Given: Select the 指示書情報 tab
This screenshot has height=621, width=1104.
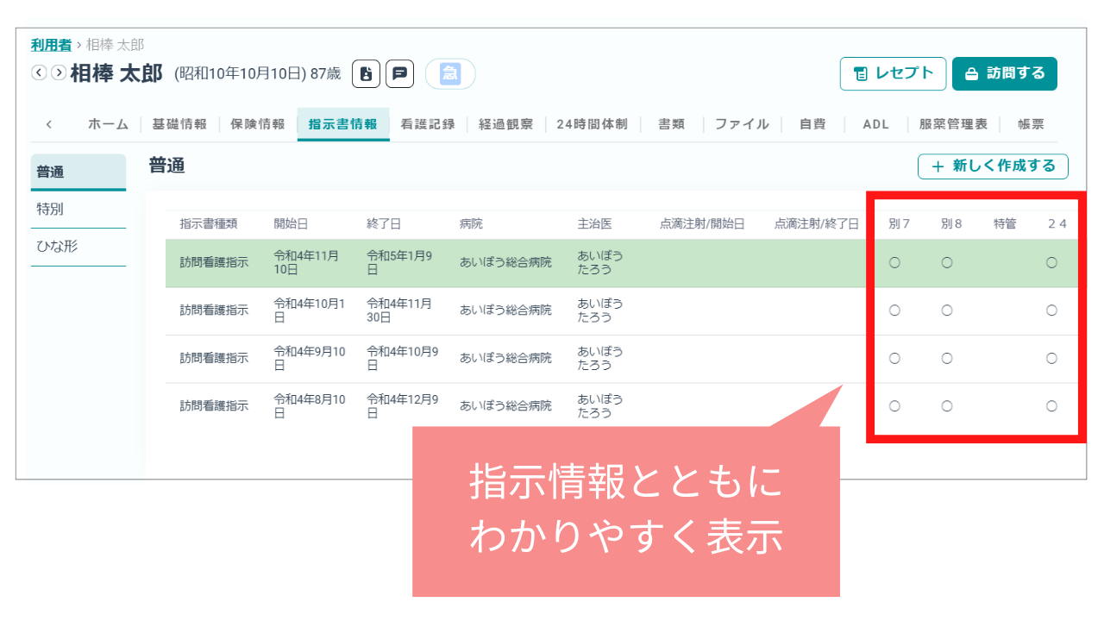Looking at the screenshot, I should pos(342,124).
